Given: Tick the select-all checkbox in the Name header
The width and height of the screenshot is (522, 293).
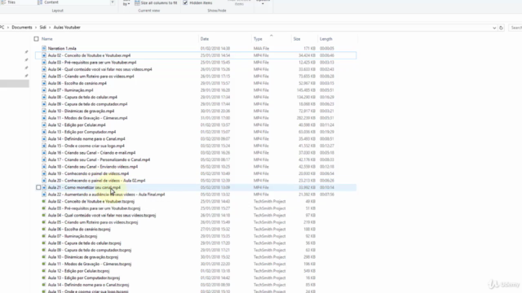Looking at the screenshot, I should (x=36, y=39).
